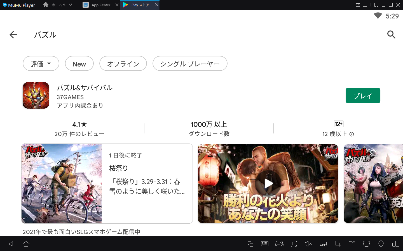Select the シングル プレーヤー filter chip
The image size is (403, 251).
tap(190, 64)
